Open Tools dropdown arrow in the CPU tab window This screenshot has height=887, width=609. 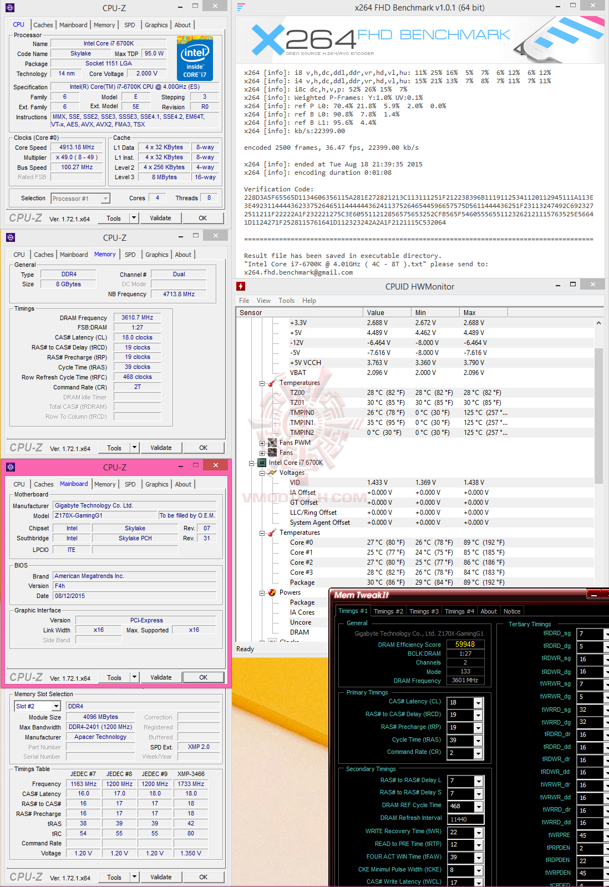click(134, 218)
